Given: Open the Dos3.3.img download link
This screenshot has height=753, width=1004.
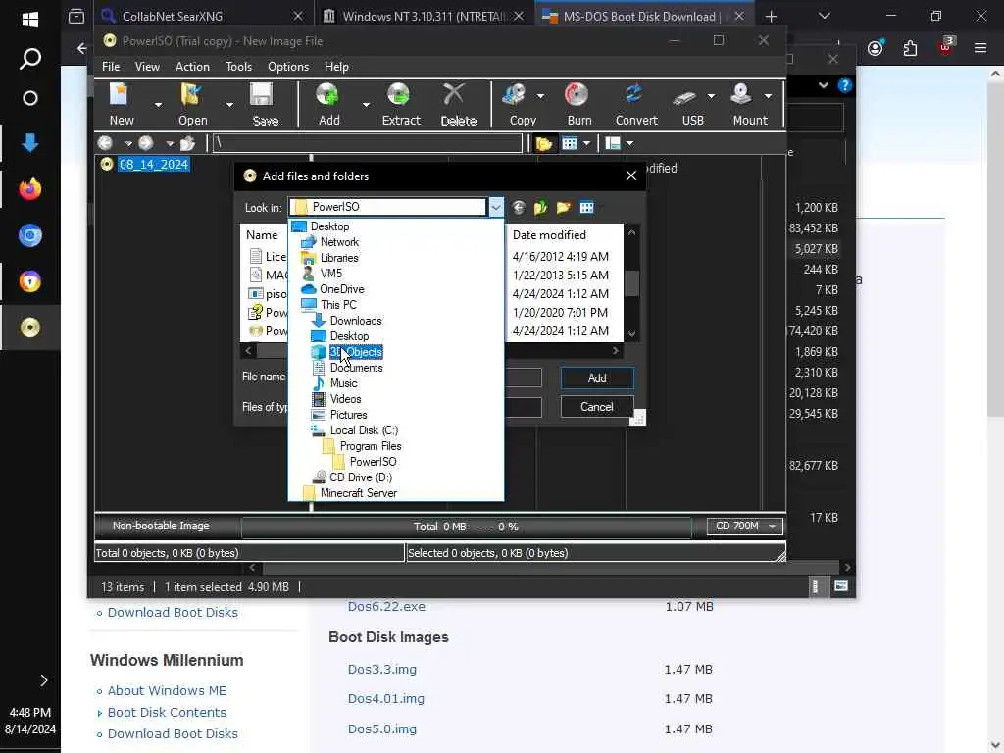Looking at the screenshot, I should pyautogui.click(x=382, y=669).
